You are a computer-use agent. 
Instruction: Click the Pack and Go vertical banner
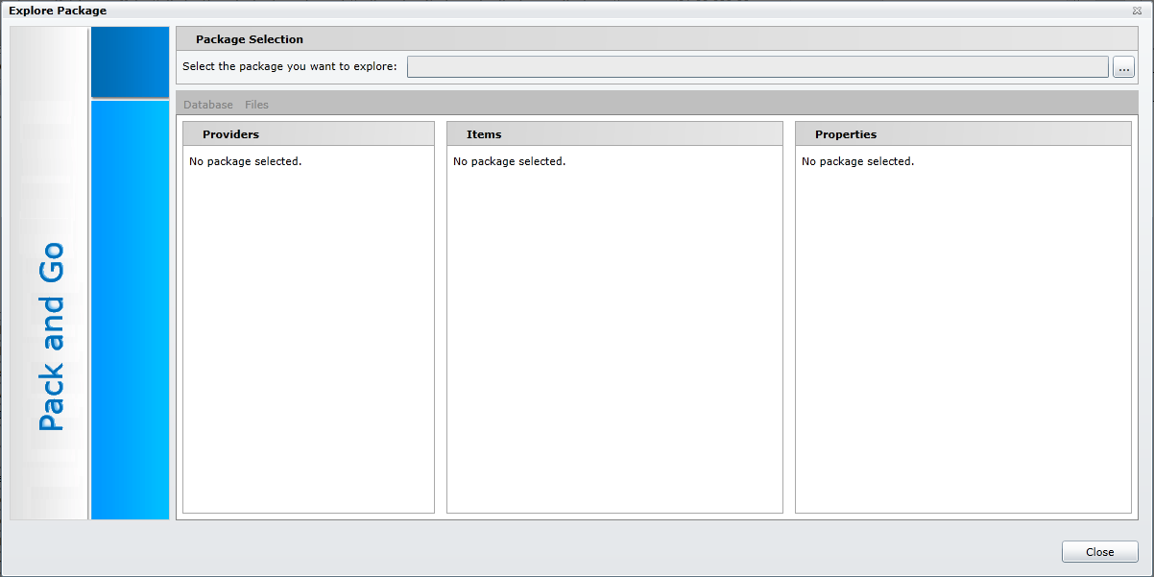pos(50,336)
